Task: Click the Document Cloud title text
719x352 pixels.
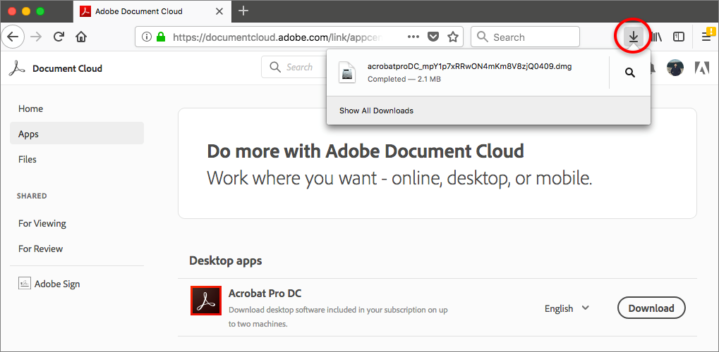Action: 68,69
